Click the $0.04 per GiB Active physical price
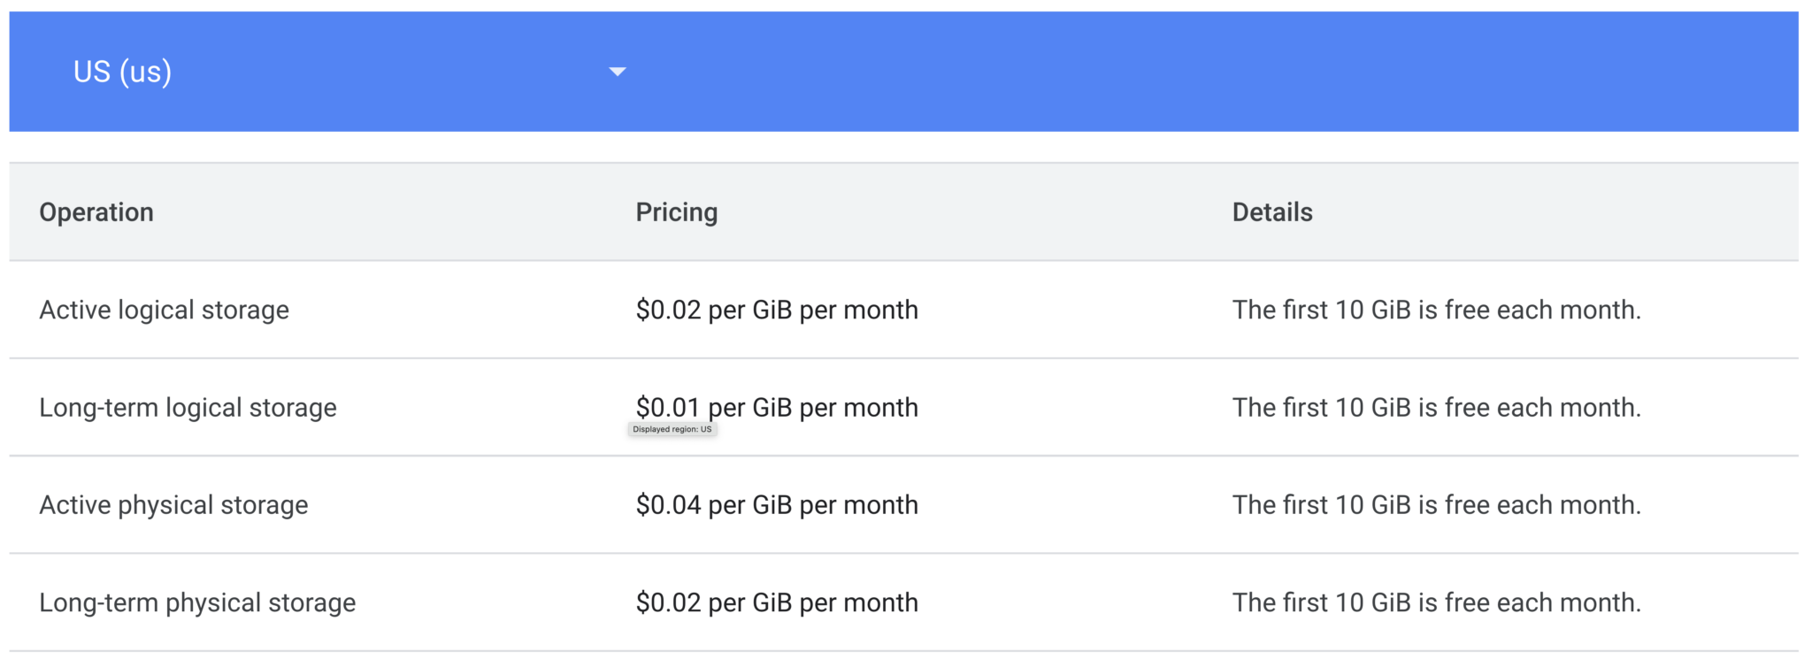 [x=777, y=504]
